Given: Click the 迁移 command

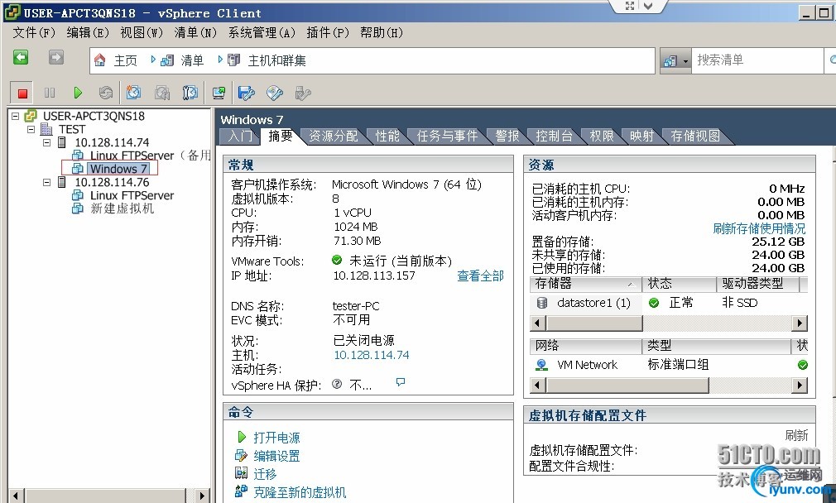Looking at the screenshot, I should (x=265, y=474).
